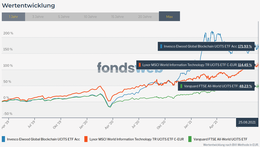Open the 171,93 % Invesco tooltip value
This screenshot has height=147, width=260.
pos(245,46)
